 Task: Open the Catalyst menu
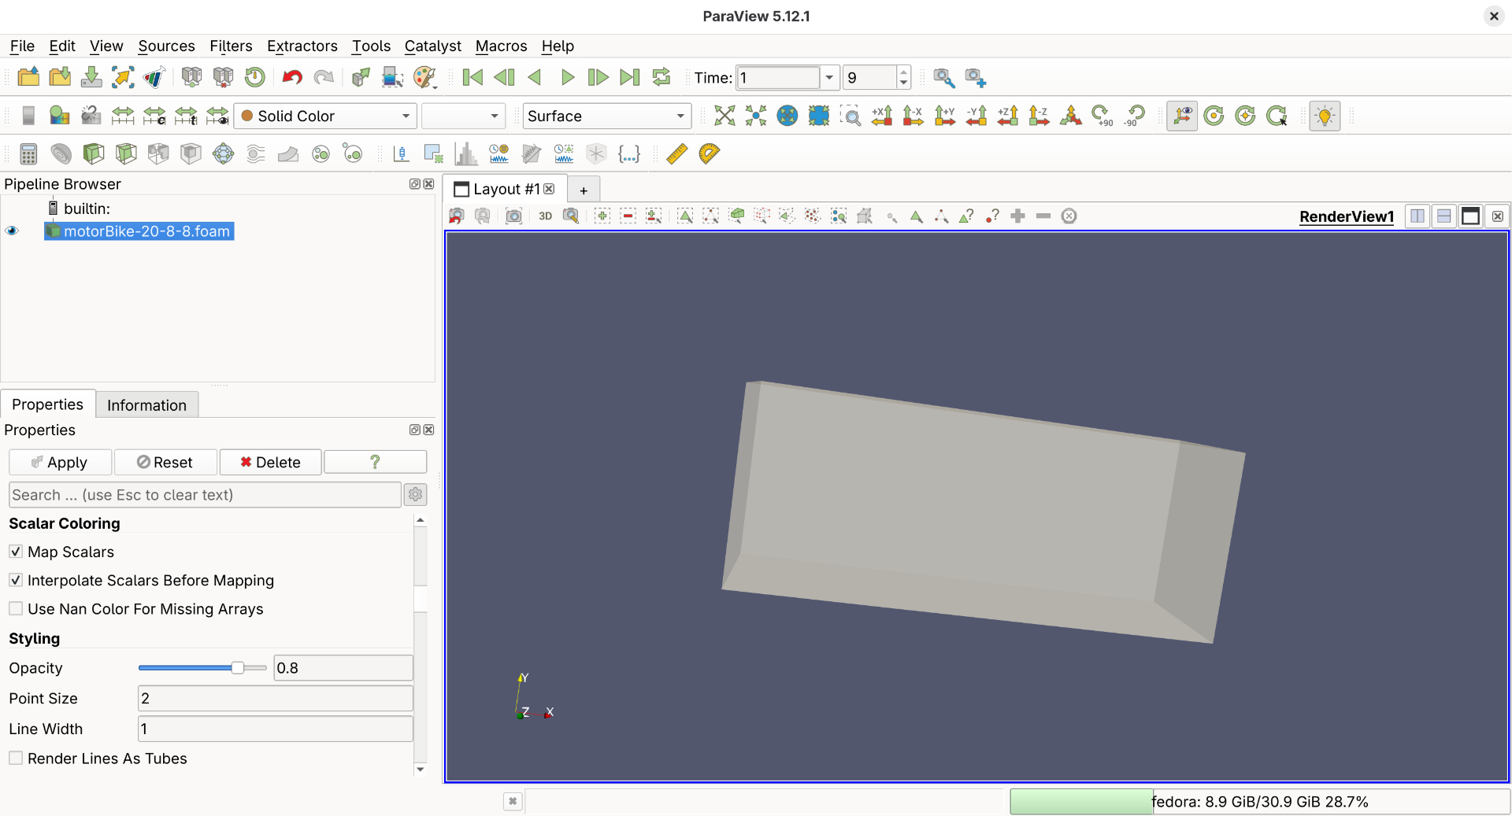coord(432,46)
